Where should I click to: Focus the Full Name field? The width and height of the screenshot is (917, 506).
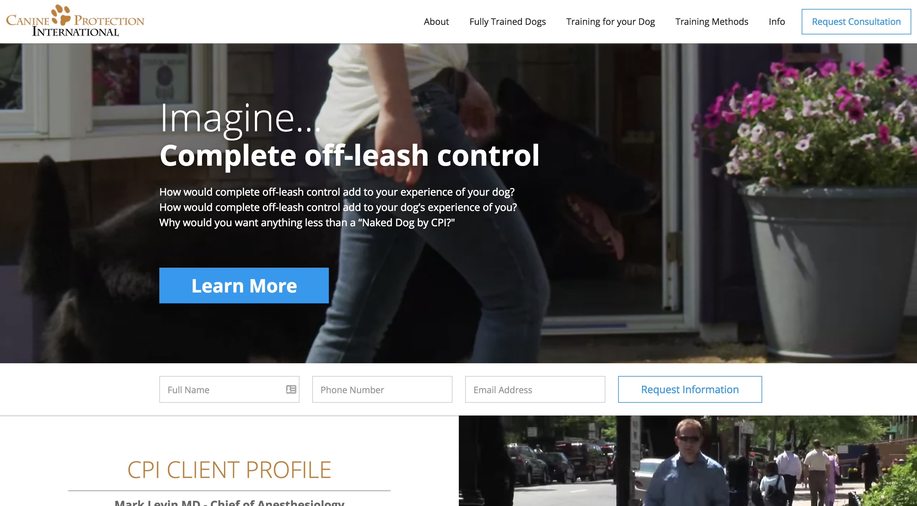[229, 389]
